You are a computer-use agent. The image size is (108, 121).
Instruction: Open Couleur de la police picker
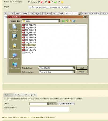(x=90, y=13)
